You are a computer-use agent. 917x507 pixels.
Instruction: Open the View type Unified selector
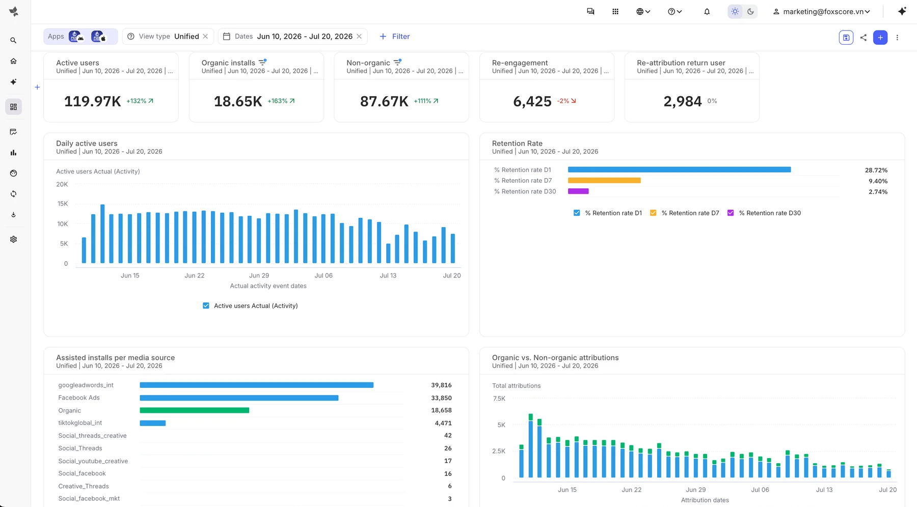tap(169, 36)
